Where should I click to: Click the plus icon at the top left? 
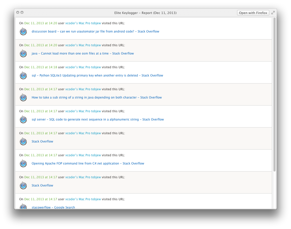click(x=22, y=12)
